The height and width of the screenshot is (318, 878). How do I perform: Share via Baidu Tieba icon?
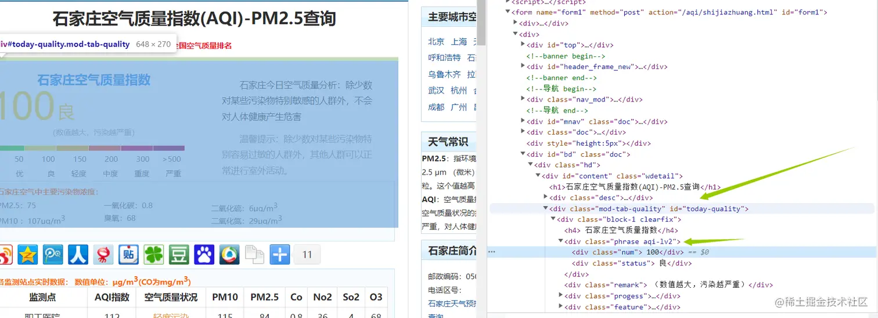128,254
